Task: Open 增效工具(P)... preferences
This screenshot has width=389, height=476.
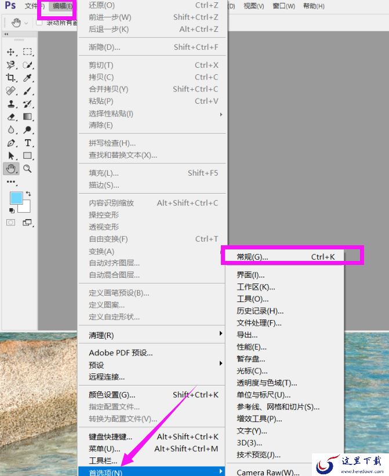Action: [x=285, y=419]
